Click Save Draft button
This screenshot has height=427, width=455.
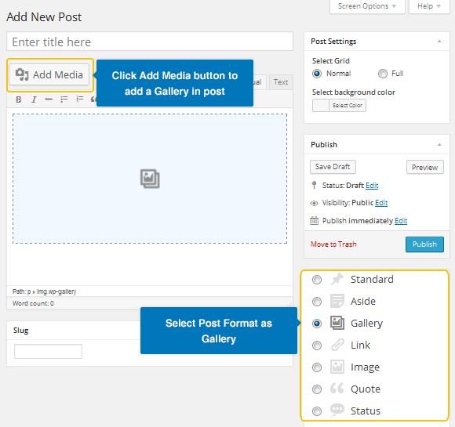[x=333, y=167]
